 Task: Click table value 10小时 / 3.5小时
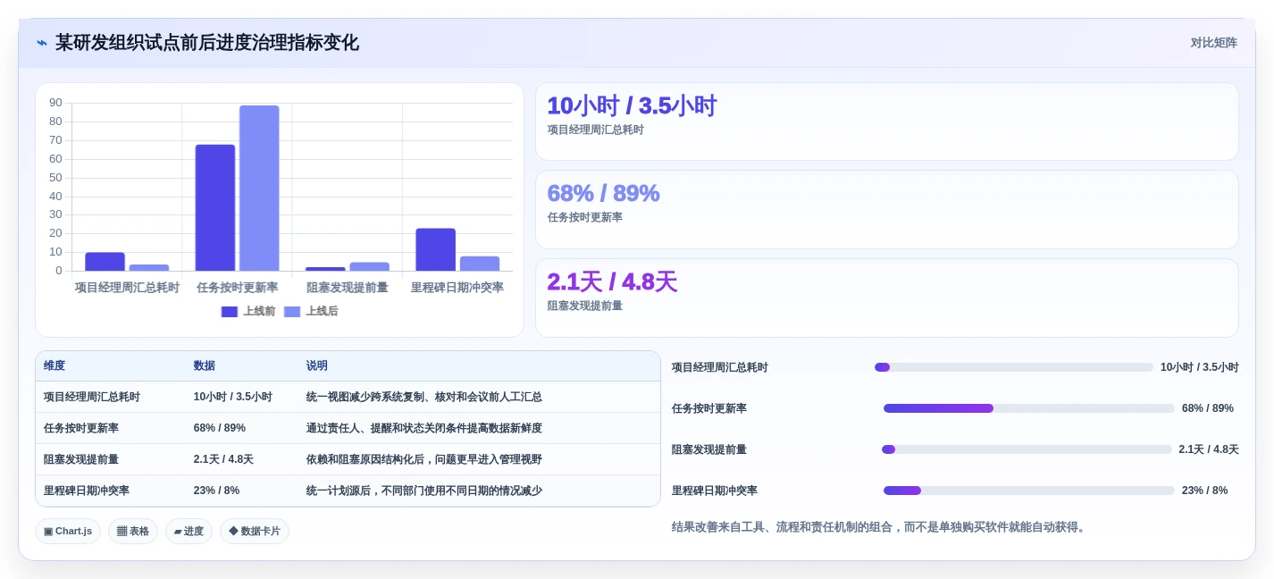pos(233,397)
